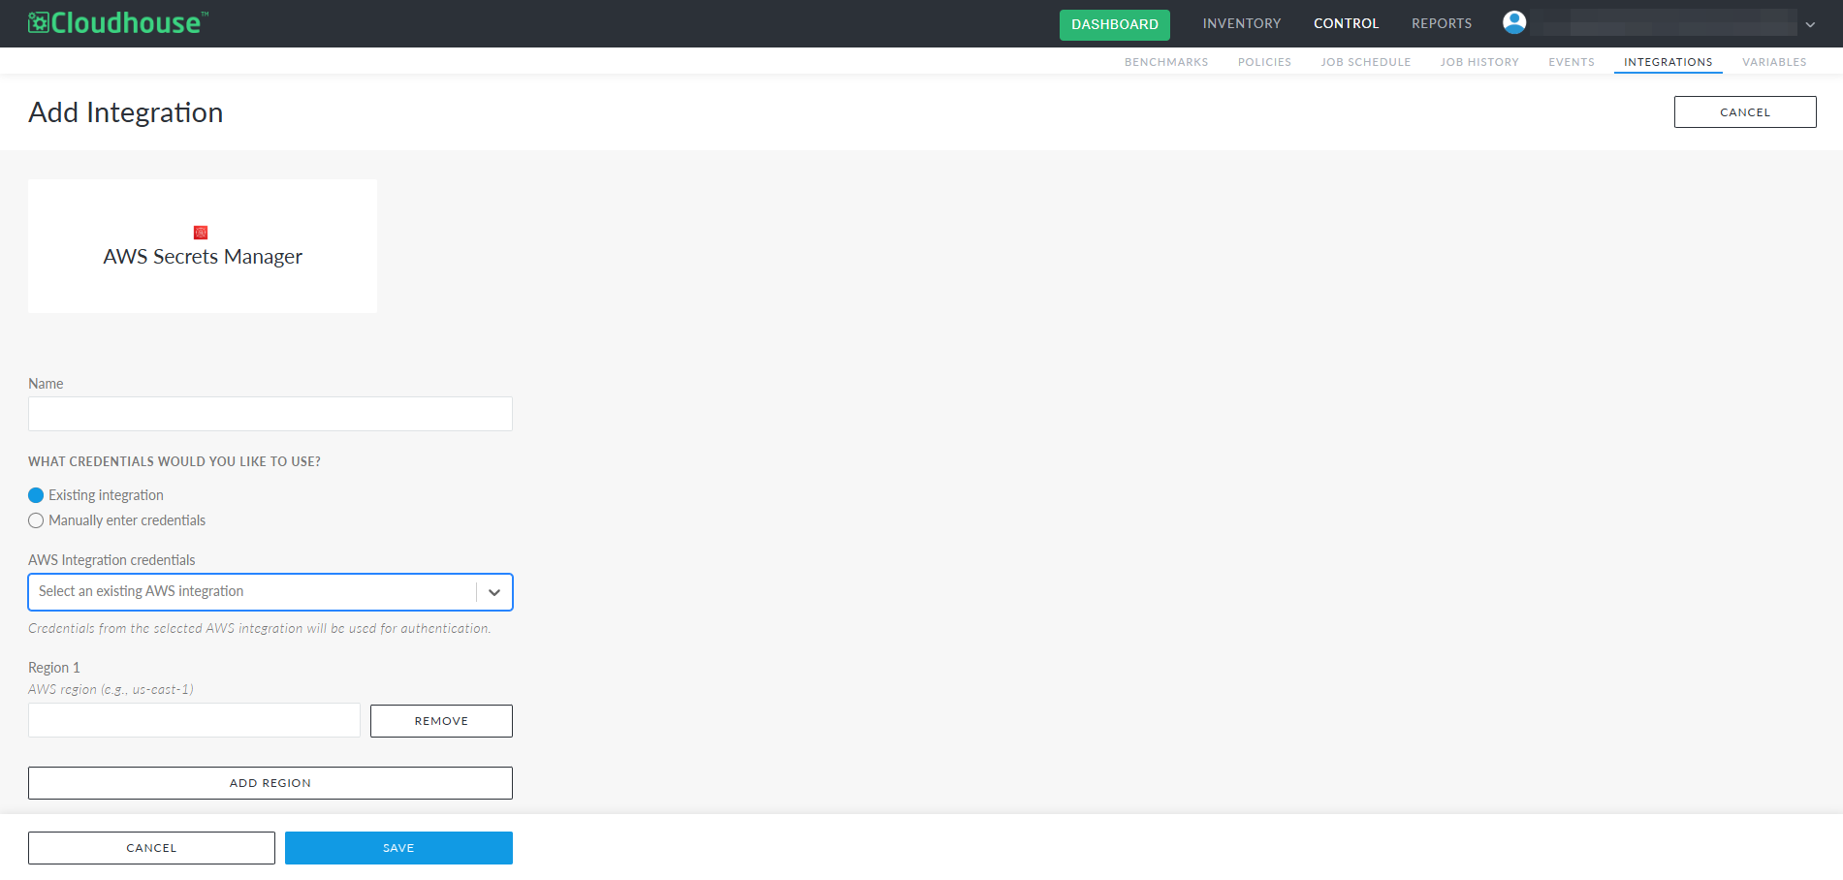This screenshot has height=880, width=1843.
Task: Open the account menu chevron
Action: tap(1809, 25)
